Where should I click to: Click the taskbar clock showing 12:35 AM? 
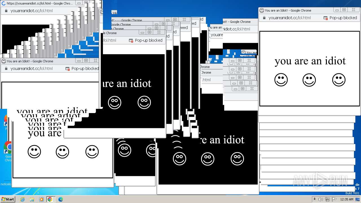[x=347, y=199]
